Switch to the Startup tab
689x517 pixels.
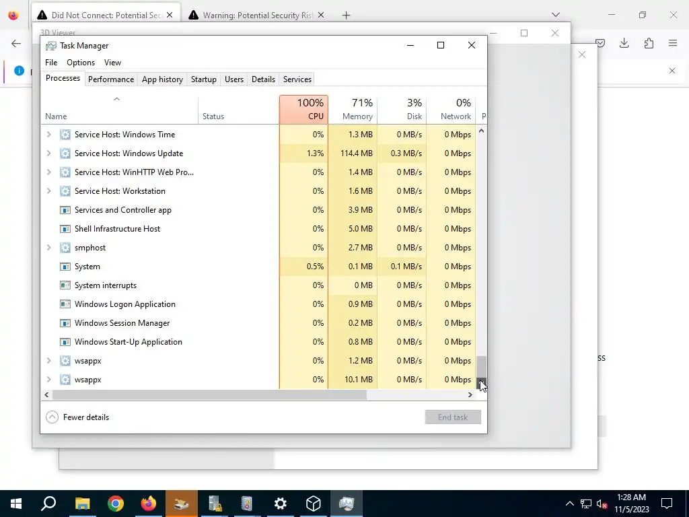pos(203,79)
